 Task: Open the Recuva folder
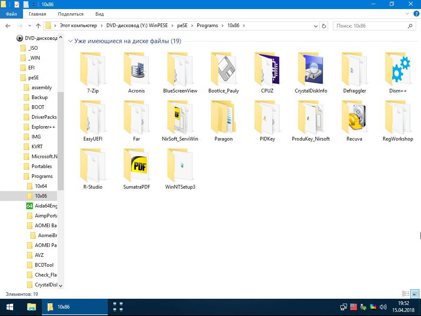click(354, 121)
